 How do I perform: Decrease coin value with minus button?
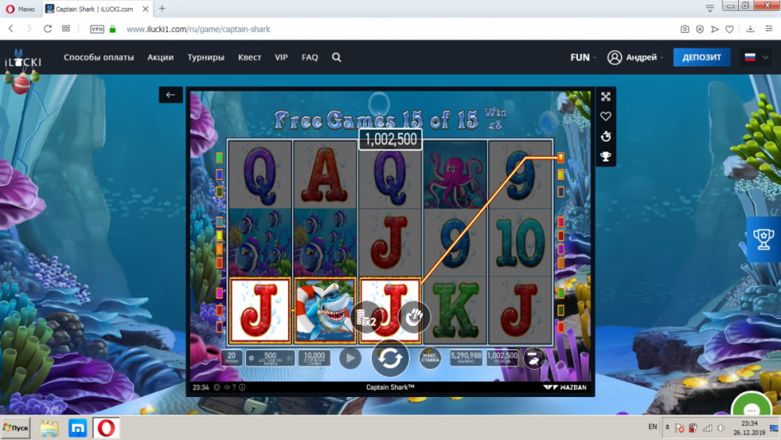251,358
